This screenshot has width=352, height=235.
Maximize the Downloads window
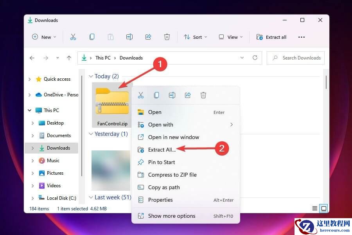tap(302, 20)
